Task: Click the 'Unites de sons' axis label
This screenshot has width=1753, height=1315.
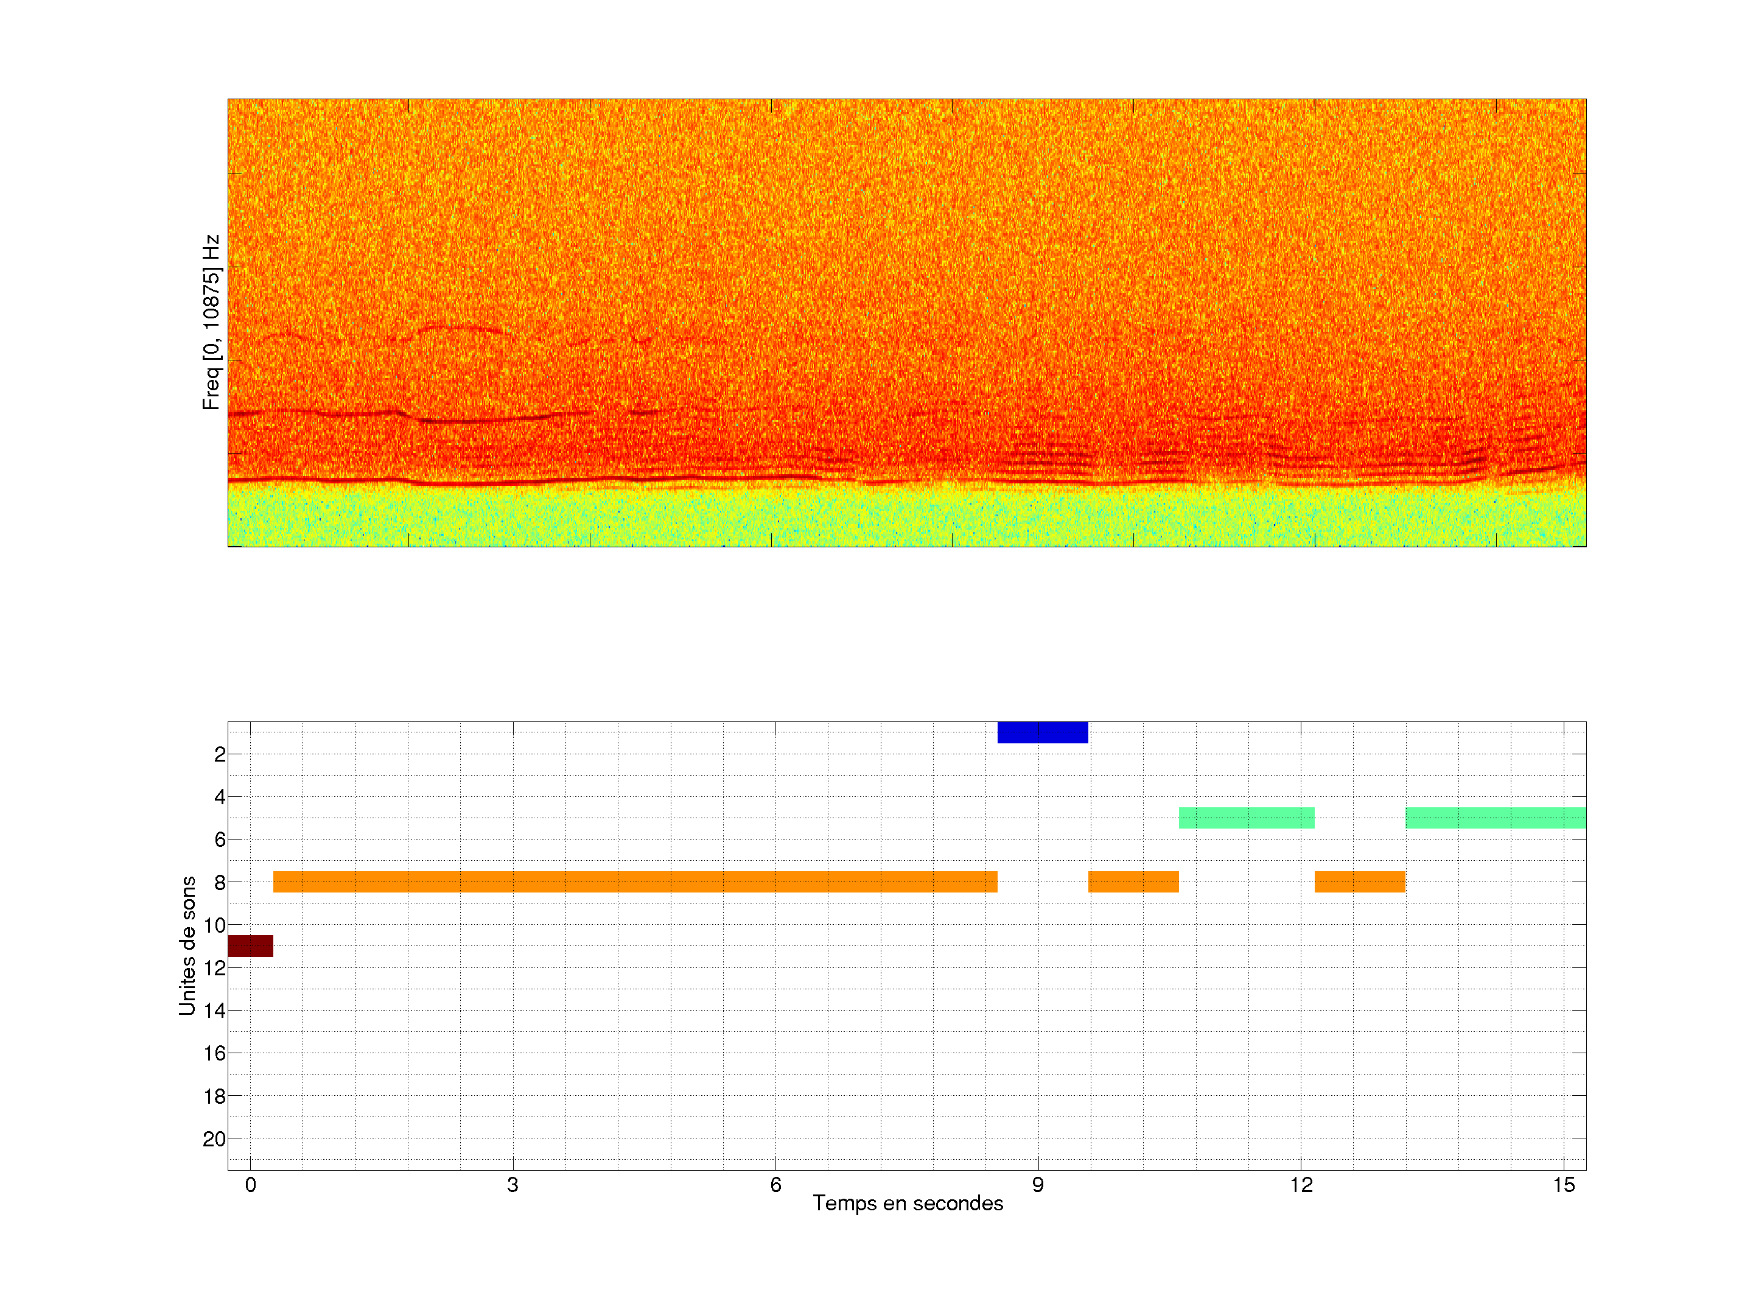Action: [x=188, y=945]
